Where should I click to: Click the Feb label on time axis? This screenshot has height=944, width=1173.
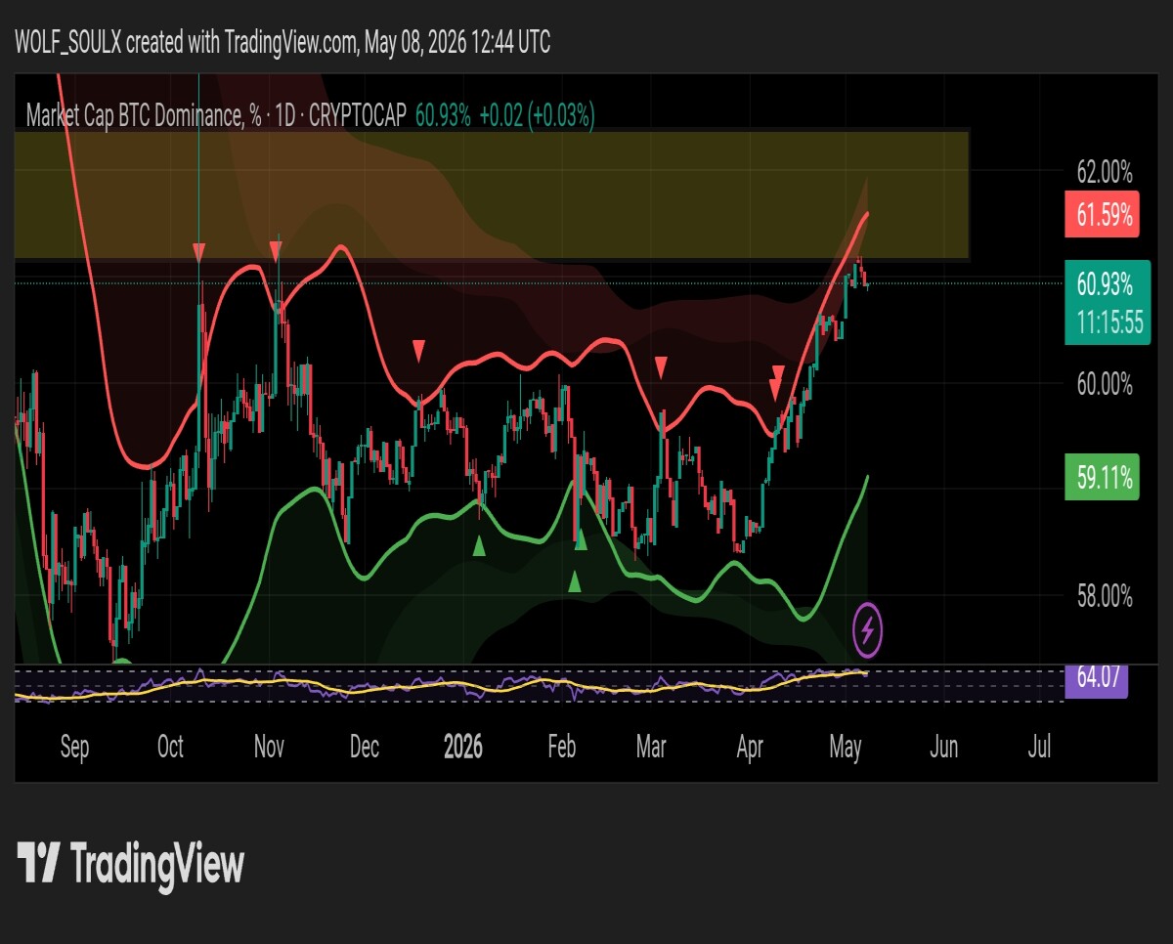[x=561, y=748]
